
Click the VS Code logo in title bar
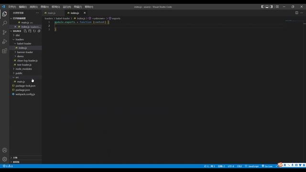pos(3,7)
